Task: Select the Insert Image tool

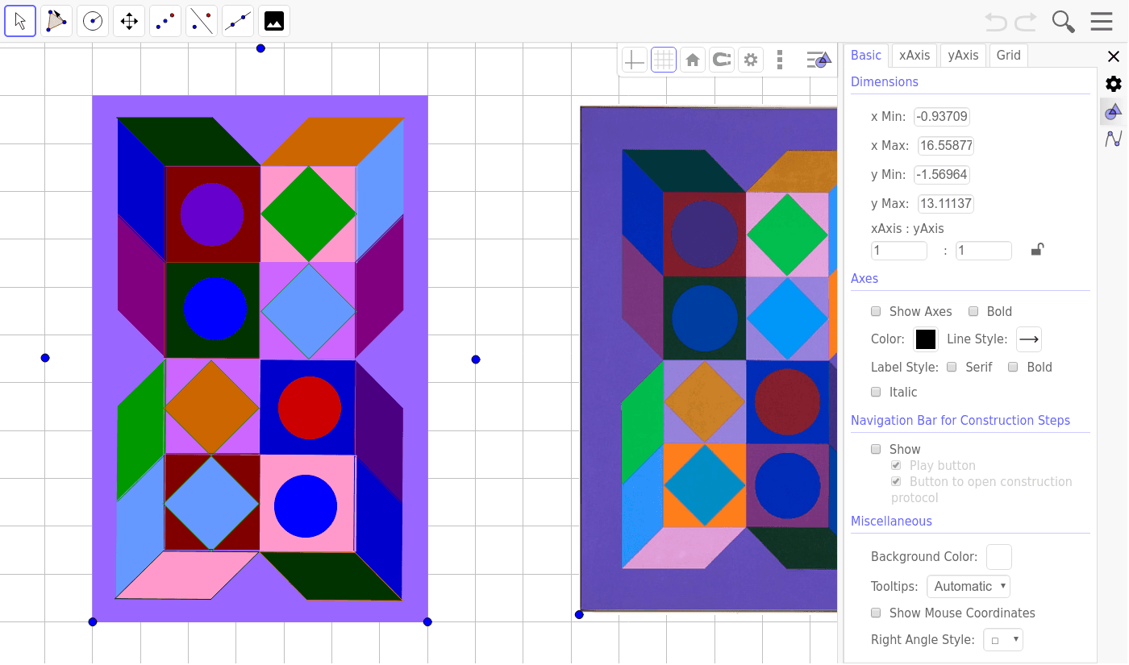Action: (x=274, y=21)
